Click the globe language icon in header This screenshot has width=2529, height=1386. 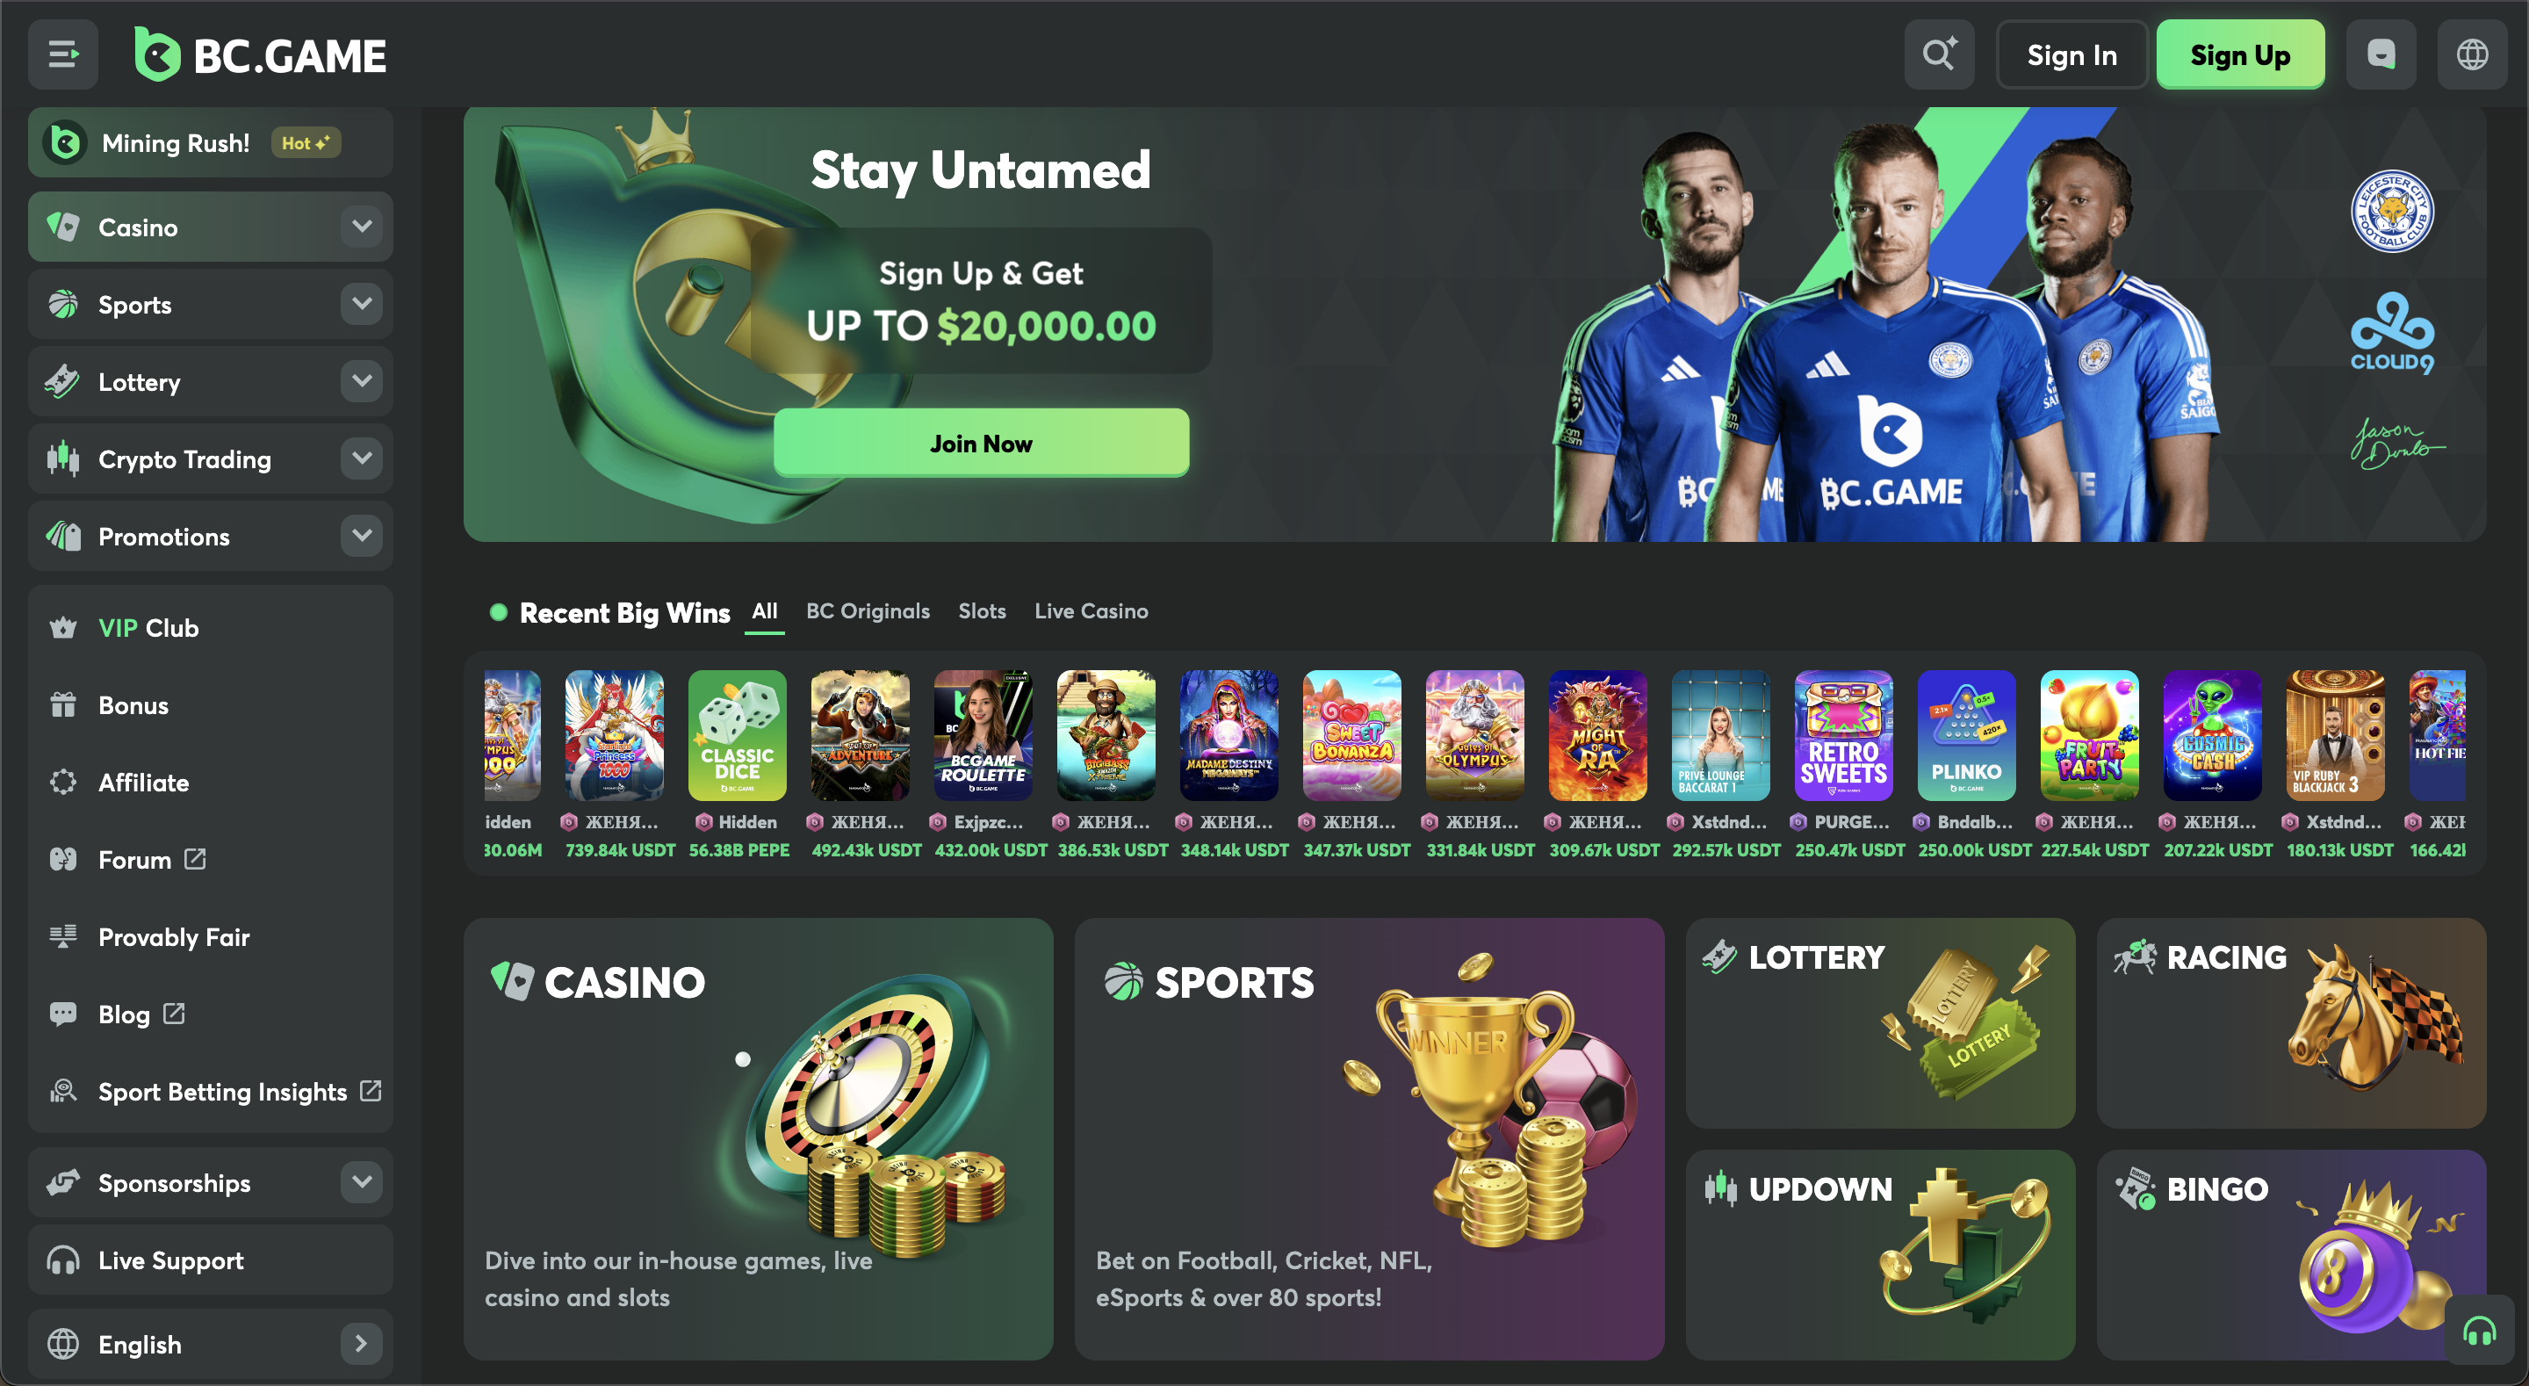(x=2472, y=55)
